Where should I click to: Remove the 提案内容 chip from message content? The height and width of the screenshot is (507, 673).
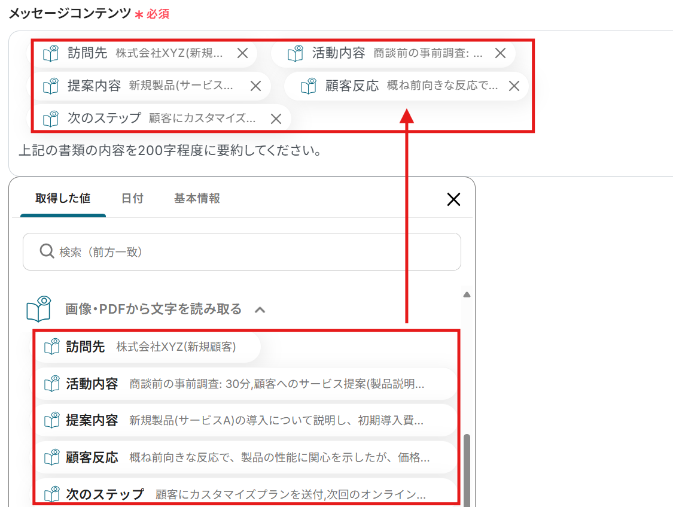pyautogui.click(x=256, y=86)
